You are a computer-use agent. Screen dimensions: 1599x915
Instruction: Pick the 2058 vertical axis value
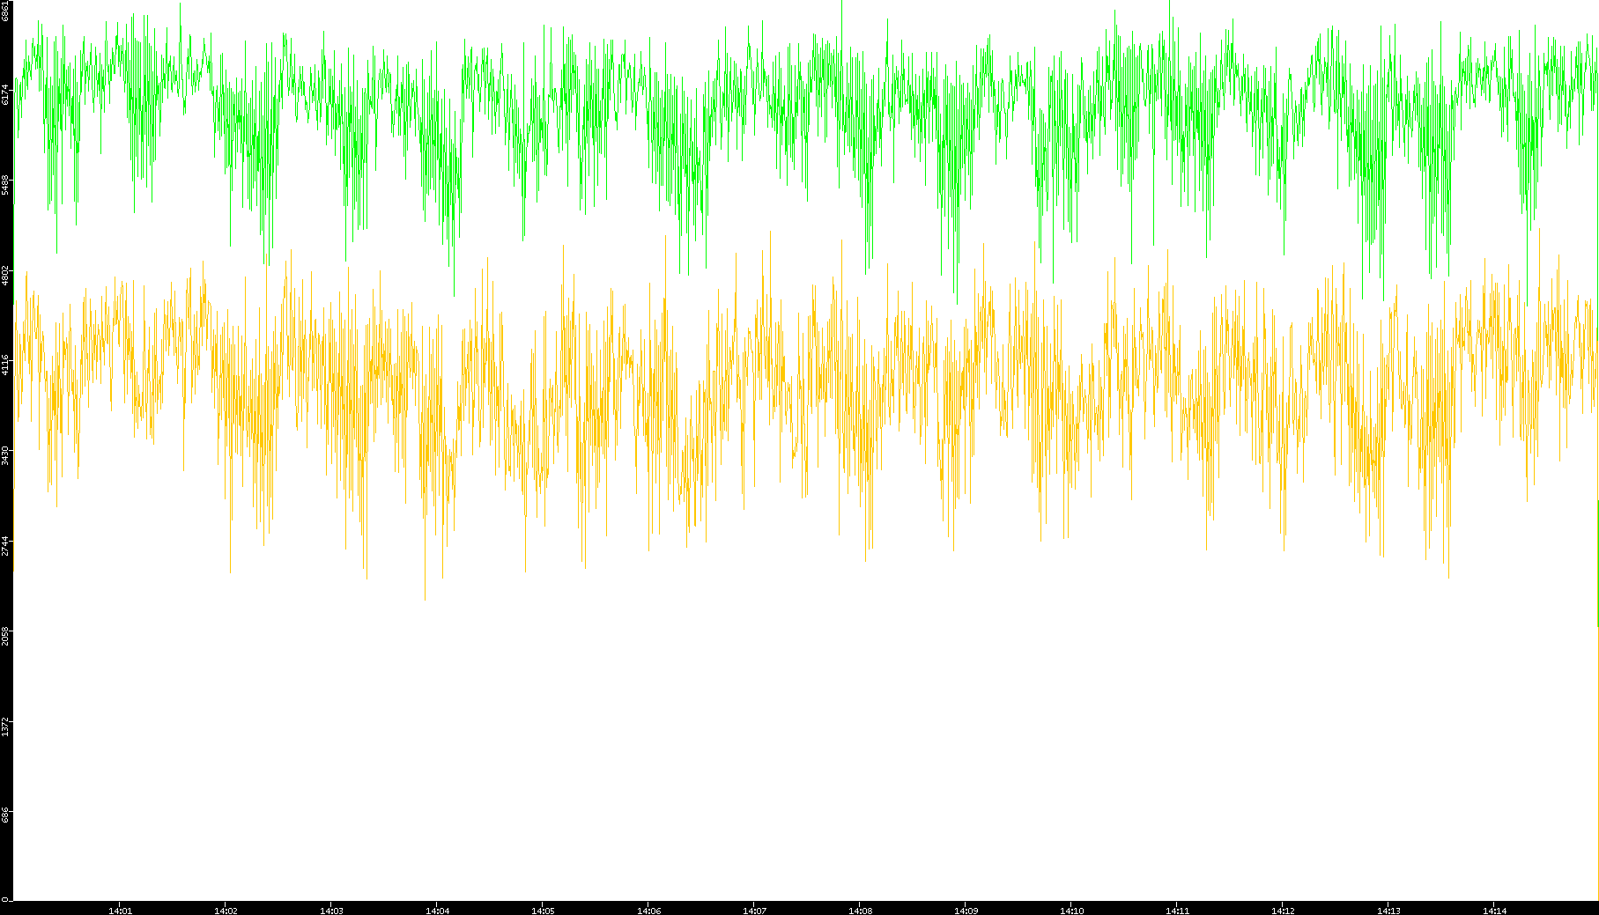click(x=6, y=636)
